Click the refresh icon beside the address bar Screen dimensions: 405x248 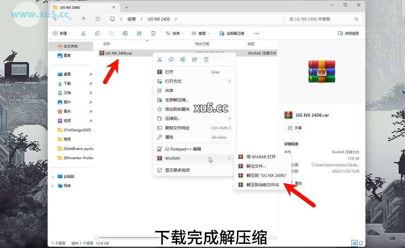[x=97, y=19]
